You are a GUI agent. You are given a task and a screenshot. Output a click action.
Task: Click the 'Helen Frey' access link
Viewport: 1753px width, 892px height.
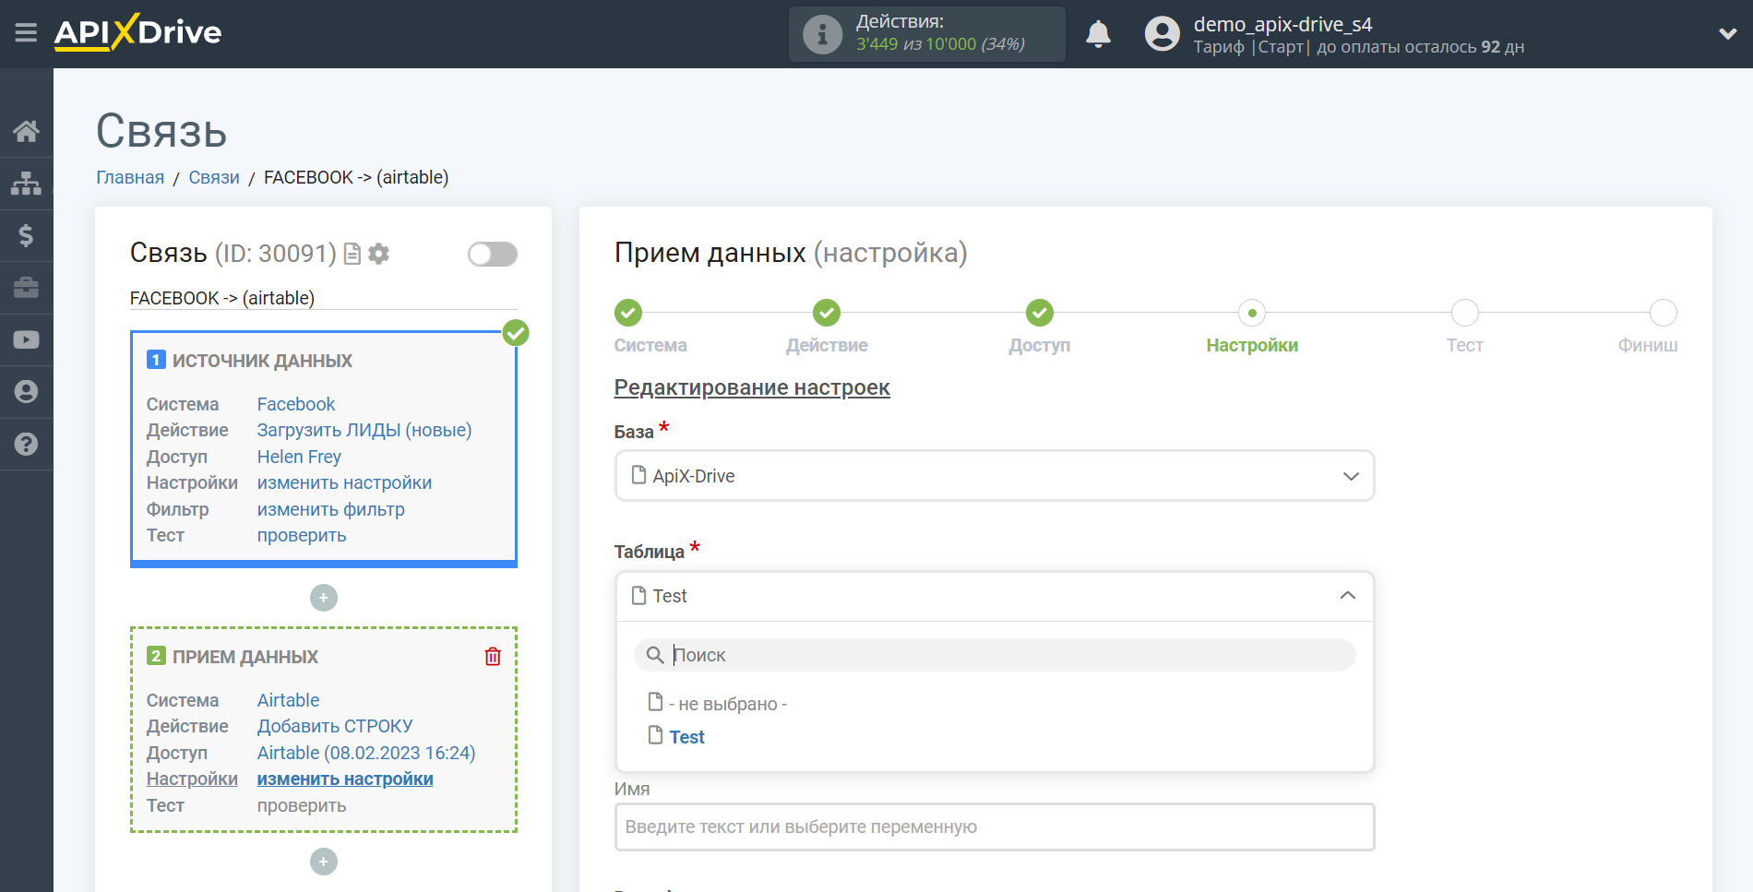pos(299,457)
